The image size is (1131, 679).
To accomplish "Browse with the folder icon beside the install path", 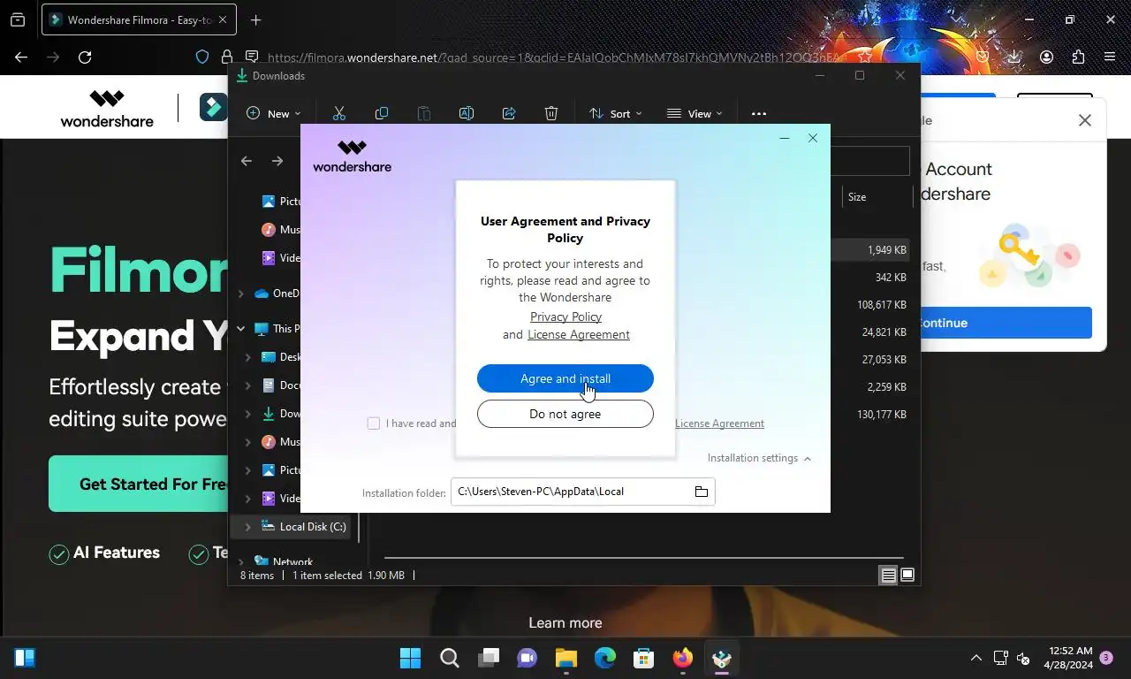I will click(702, 492).
